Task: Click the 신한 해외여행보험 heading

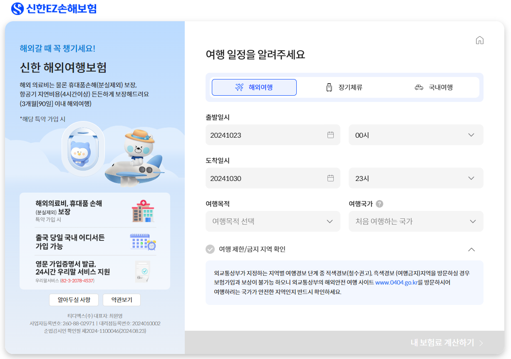Action: 63,67
